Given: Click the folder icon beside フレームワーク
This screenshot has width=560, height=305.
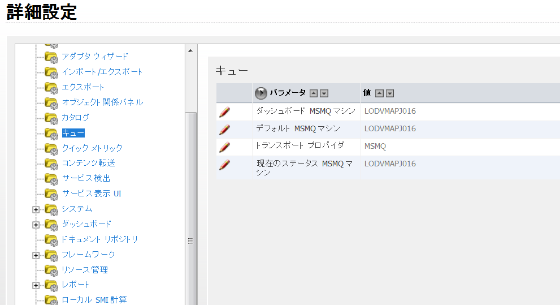Looking at the screenshot, I should click(51, 255).
